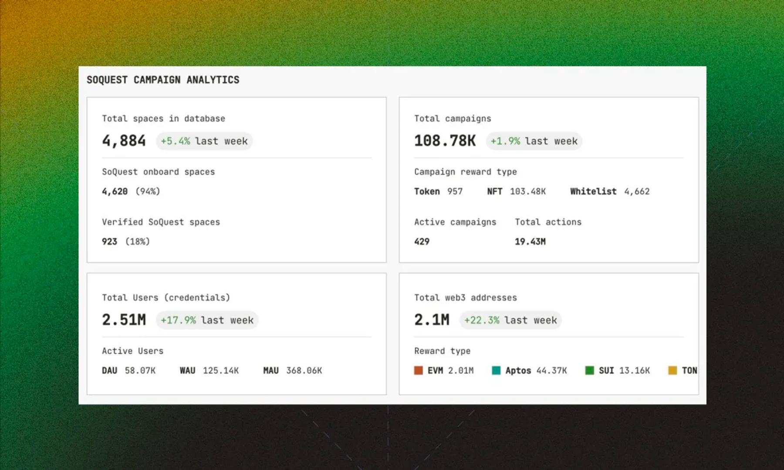
Task: Click the teal Aptos color swatch
Action: tap(496, 371)
